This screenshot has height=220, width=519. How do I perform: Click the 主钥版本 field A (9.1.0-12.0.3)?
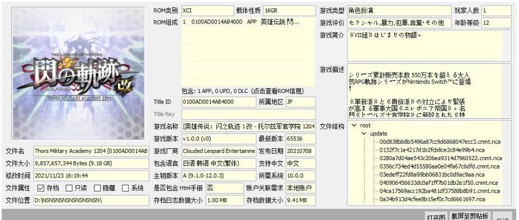[219, 176]
